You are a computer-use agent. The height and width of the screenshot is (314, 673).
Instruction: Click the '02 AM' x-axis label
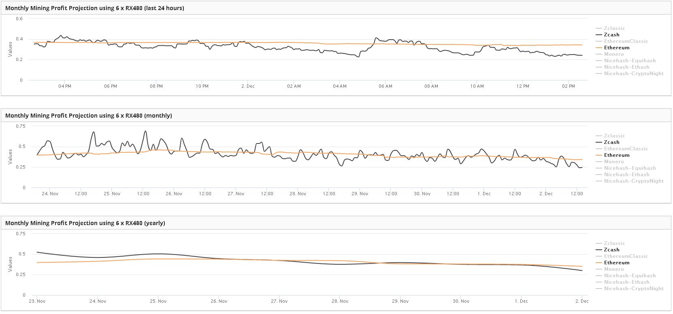pyautogui.click(x=294, y=86)
